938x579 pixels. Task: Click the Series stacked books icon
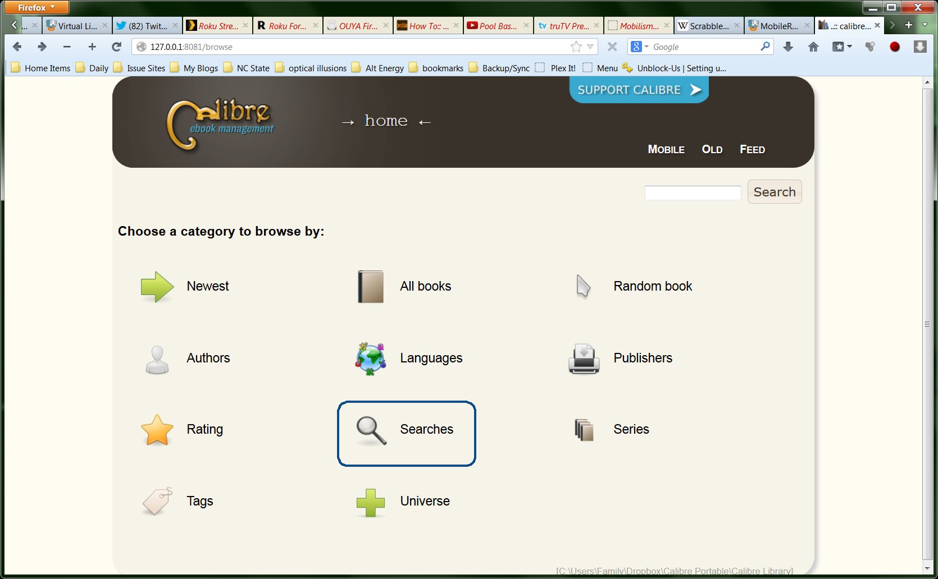(584, 430)
